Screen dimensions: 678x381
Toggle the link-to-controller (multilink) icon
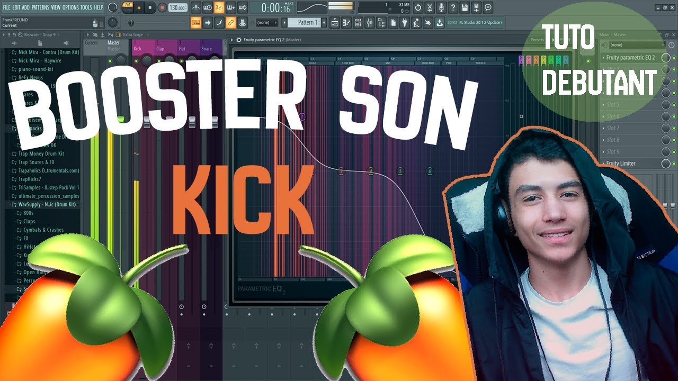[231, 23]
